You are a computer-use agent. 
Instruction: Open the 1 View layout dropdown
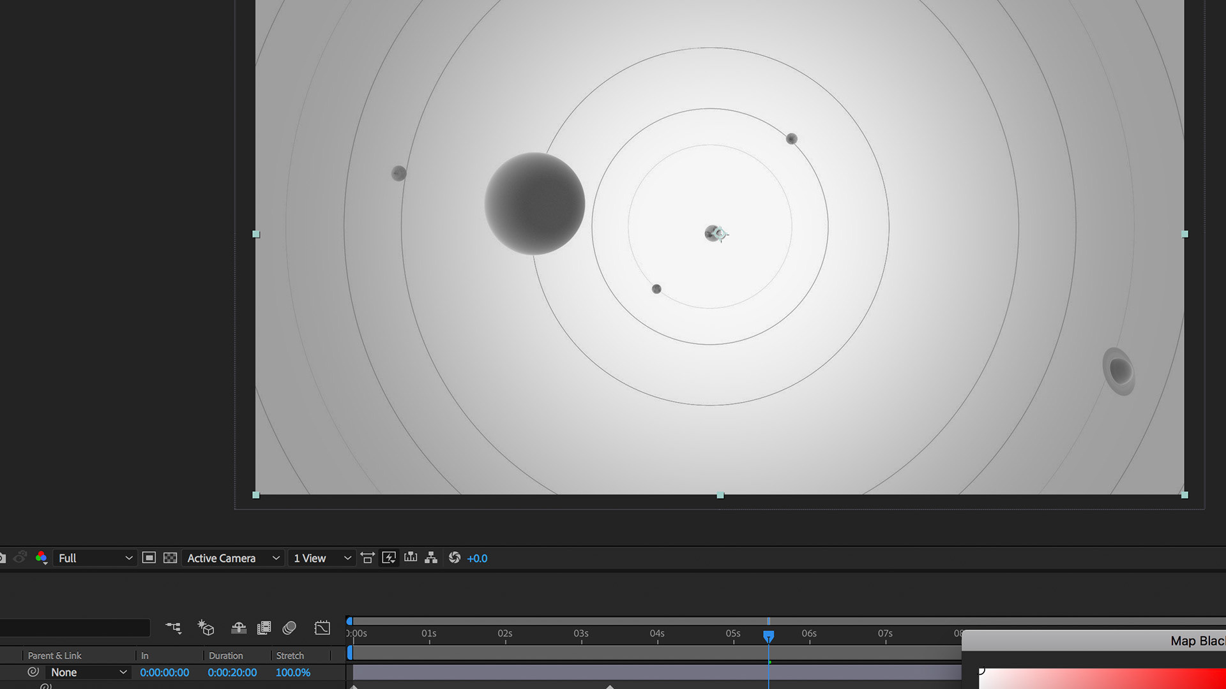(x=322, y=558)
